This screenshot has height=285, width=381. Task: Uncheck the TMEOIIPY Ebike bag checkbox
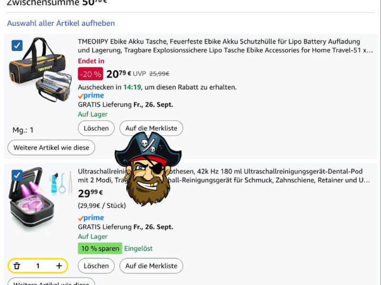(x=17, y=46)
